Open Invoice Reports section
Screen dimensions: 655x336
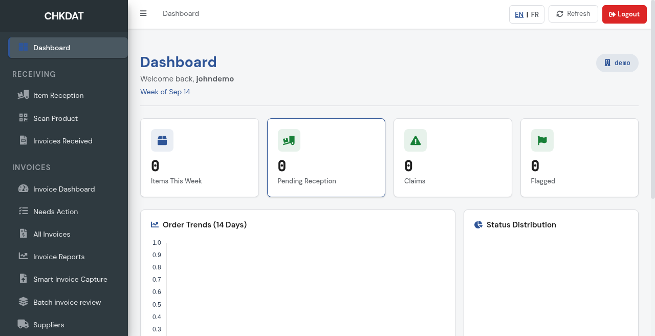68,256
